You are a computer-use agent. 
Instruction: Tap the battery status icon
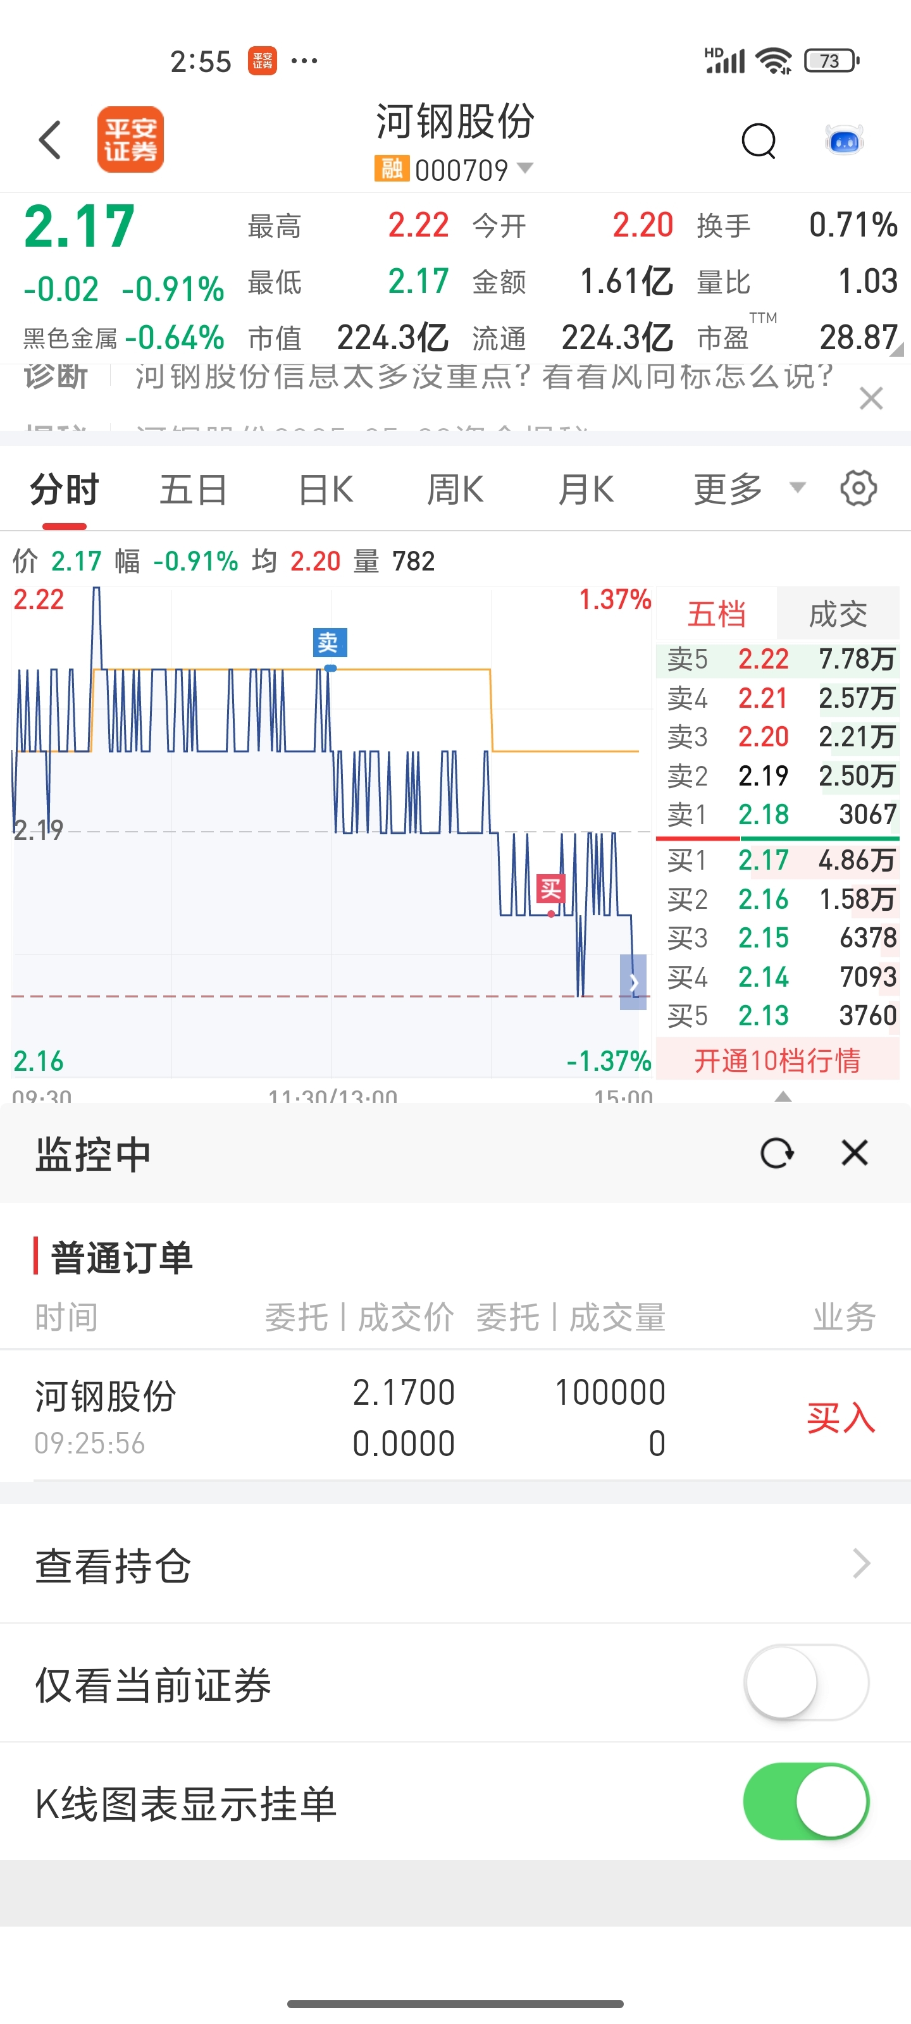[x=832, y=61]
